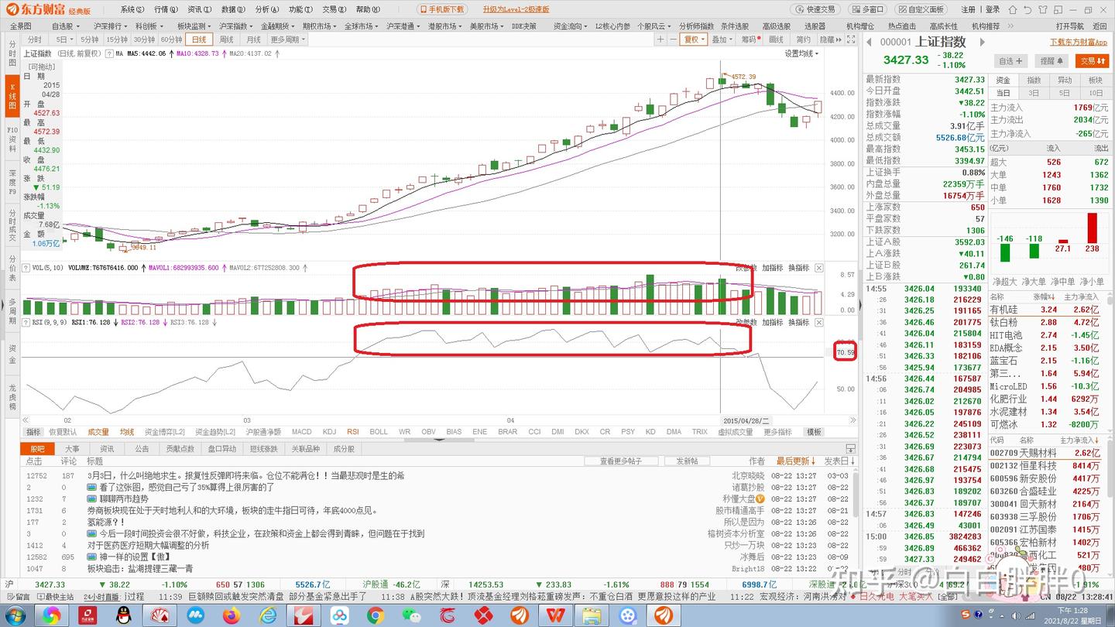The width and height of the screenshot is (1115, 627).
Task: Switch chart to 60分钟 period
Action: (171, 39)
